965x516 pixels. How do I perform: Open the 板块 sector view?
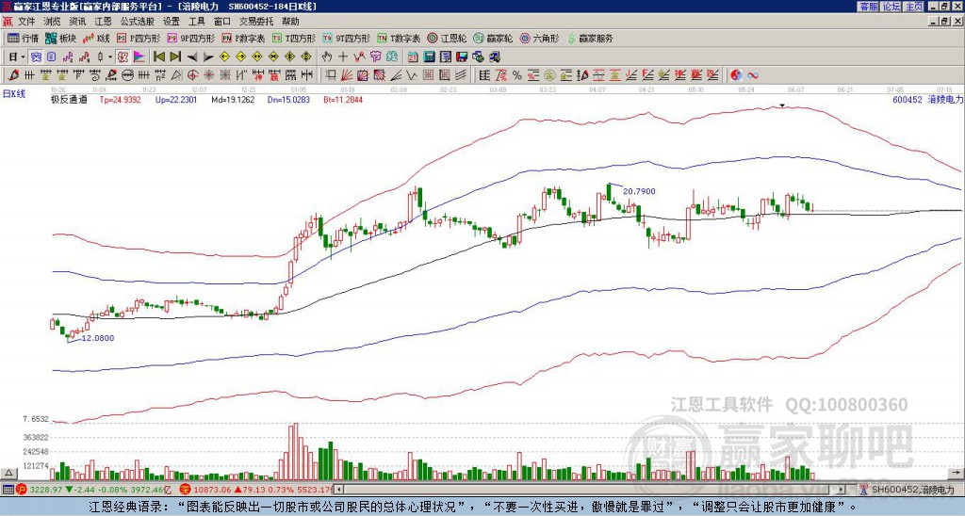pos(60,38)
